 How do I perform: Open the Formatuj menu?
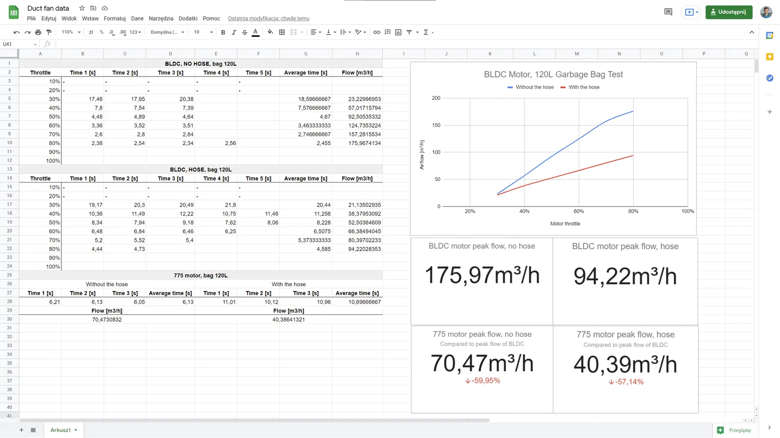pyautogui.click(x=115, y=18)
